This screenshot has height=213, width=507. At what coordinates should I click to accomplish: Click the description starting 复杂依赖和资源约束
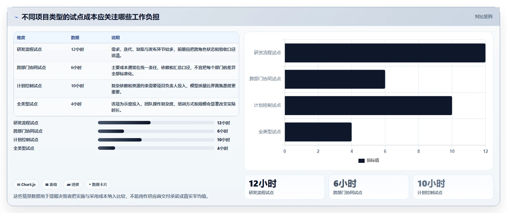[173, 89]
